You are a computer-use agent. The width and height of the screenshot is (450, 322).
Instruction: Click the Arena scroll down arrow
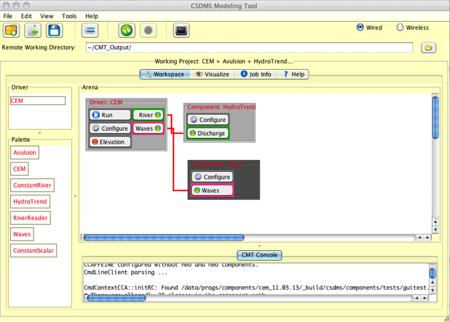(436, 230)
